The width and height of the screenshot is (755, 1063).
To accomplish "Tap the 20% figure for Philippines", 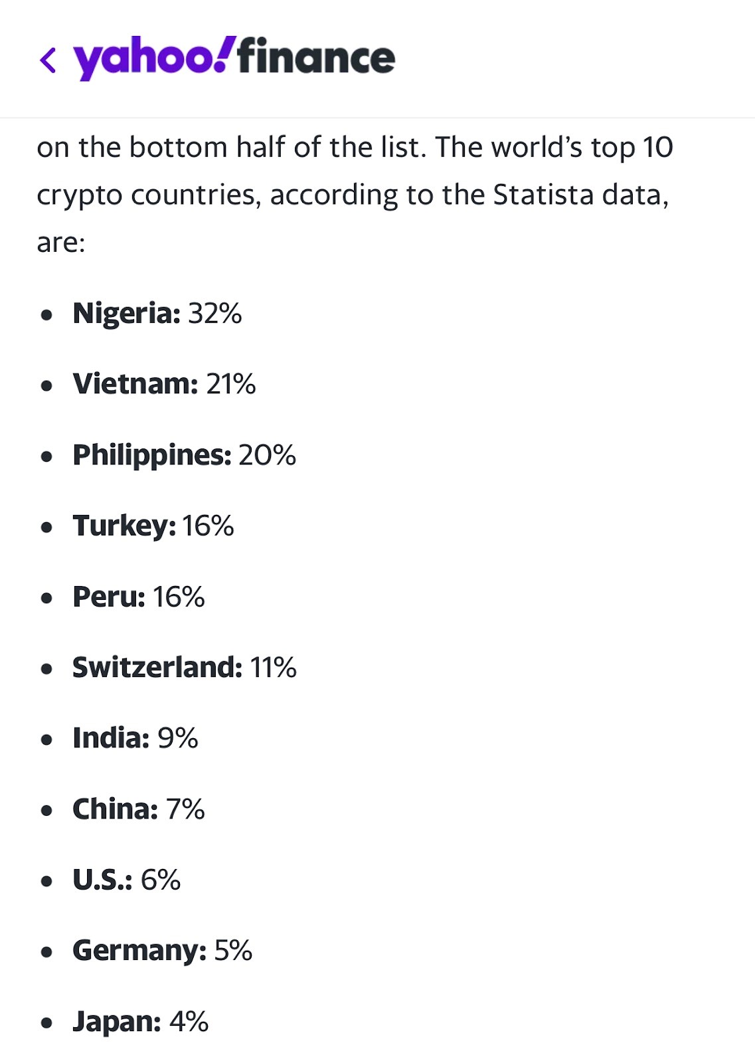I will pos(267,455).
